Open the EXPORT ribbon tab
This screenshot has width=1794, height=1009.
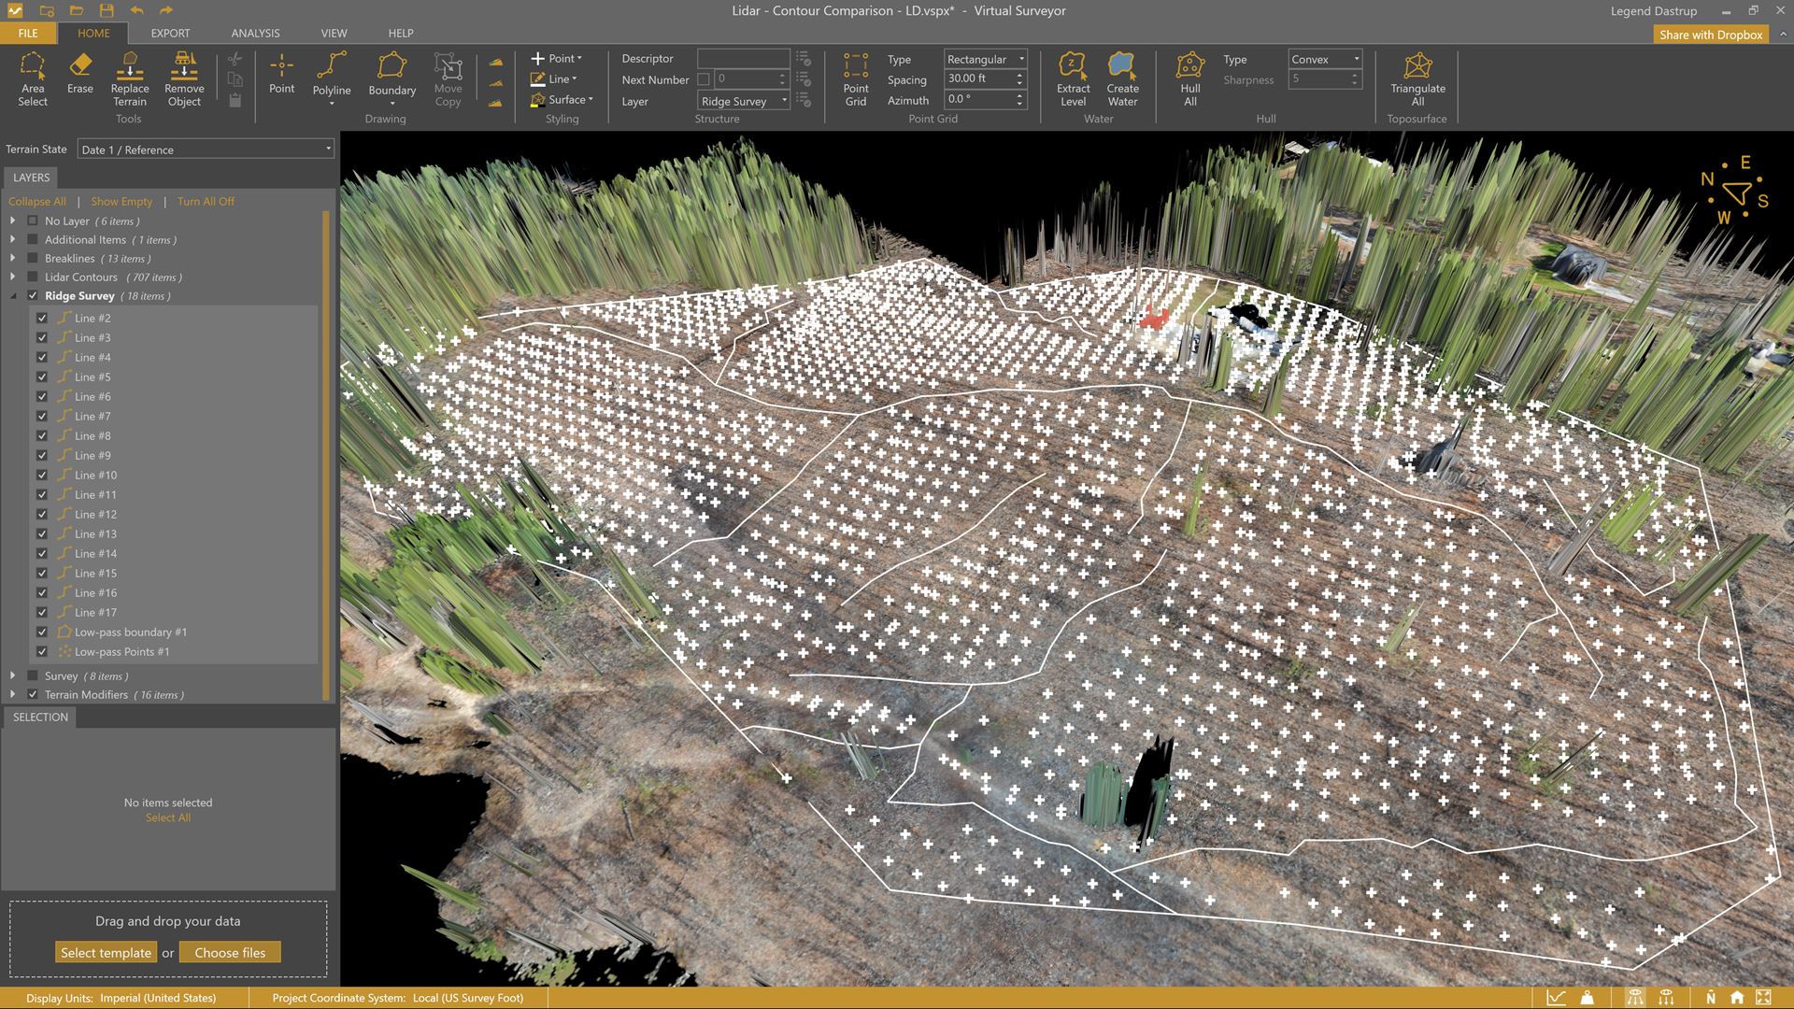[170, 33]
